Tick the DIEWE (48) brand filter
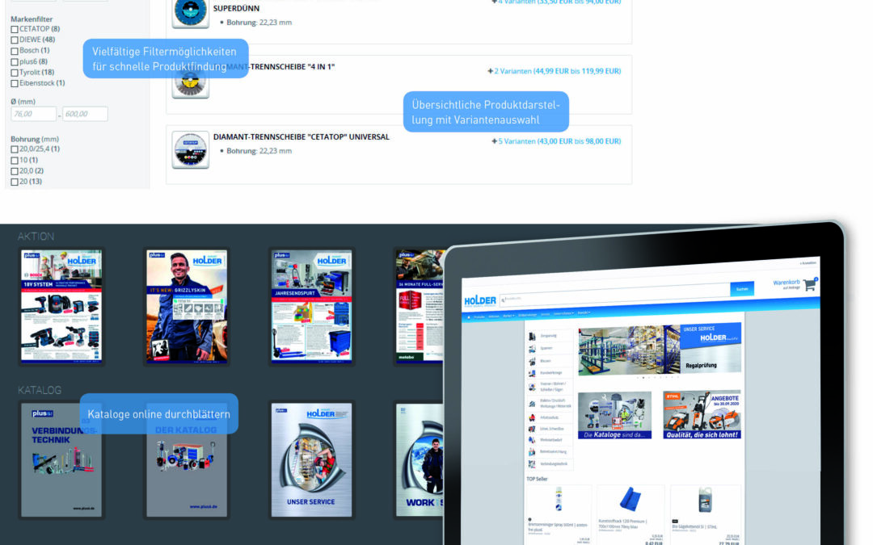The image size is (873, 545). click(15, 40)
